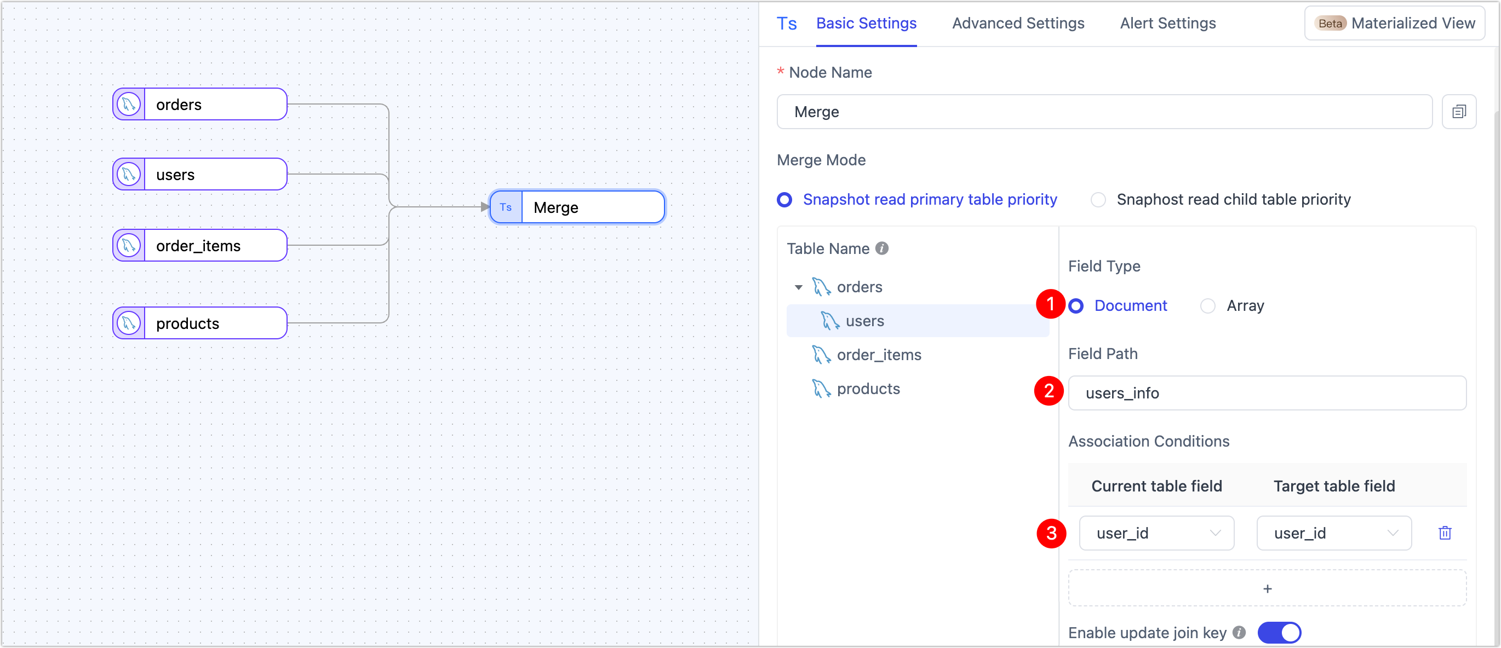
Task: Choose the Array field type option
Action: (x=1208, y=305)
